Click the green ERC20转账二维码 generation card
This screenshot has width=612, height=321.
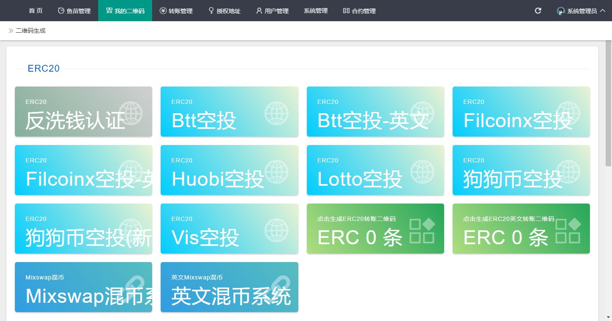(x=375, y=229)
